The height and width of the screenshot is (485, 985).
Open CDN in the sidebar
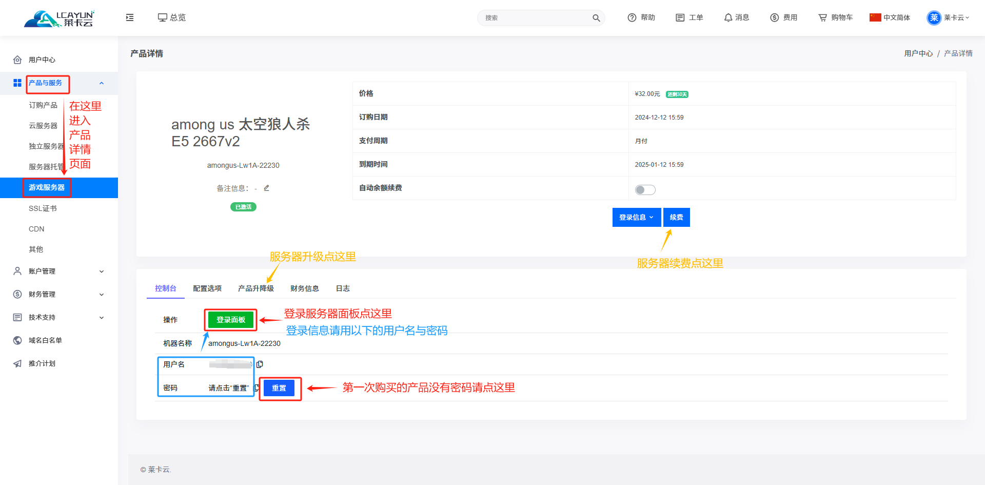click(x=36, y=229)
